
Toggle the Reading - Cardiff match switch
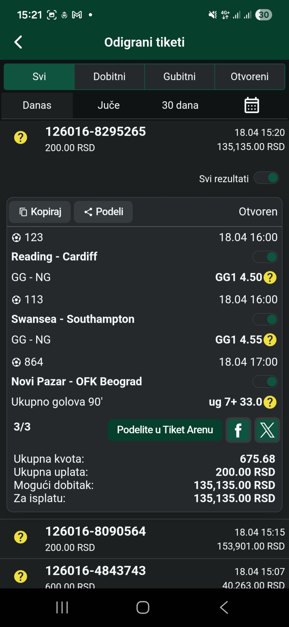[x=265, y=257]
